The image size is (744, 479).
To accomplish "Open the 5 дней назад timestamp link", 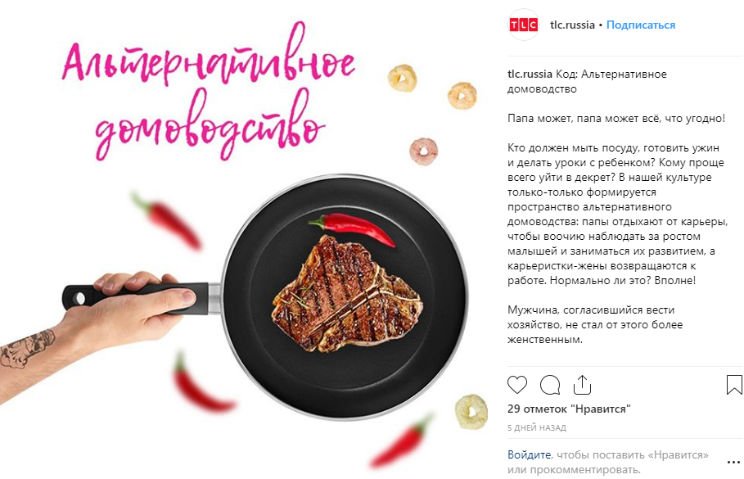I will tap(537, 427).
